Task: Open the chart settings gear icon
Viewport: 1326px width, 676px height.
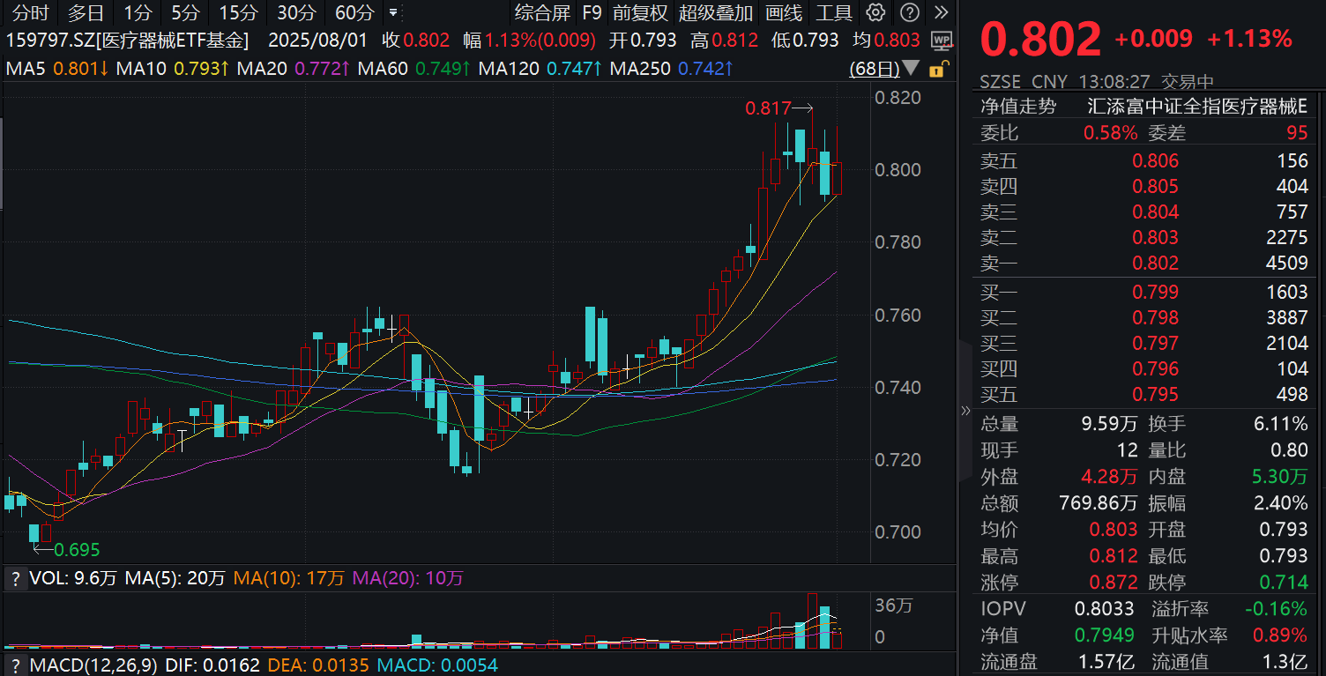Action: tap(875, 13)
